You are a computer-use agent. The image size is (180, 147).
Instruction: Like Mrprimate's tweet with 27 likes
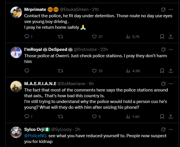[94, 37]
